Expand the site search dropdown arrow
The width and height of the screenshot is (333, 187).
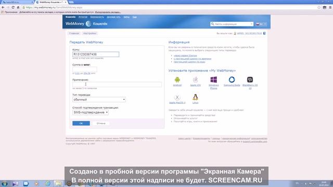pyautogui.click(x=251, y=24)
